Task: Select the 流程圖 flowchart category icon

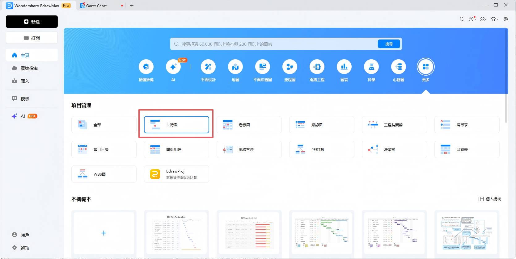Action: (290, 67)
